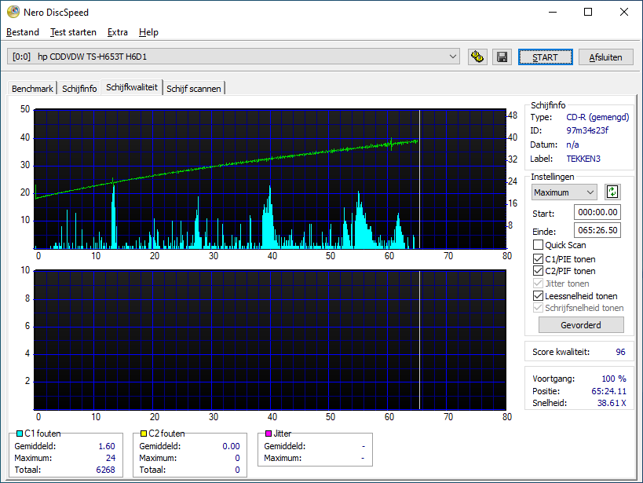Click the Afsluiten button
Image resolution: width=643 pixels, height=483 pixels.
click(x=605, y=57)
